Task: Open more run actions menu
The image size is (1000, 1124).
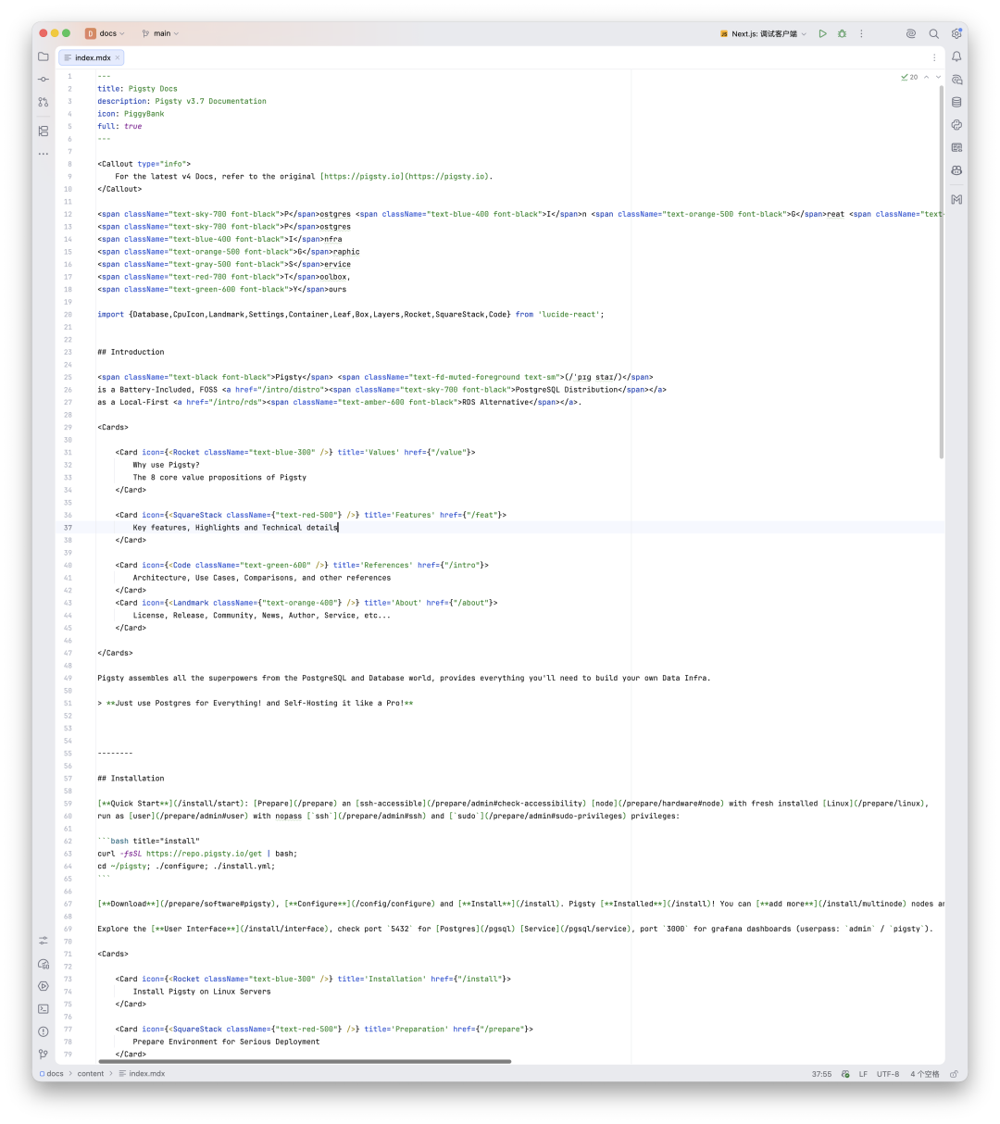Action: pyautogui.click(x=861, y=33)
